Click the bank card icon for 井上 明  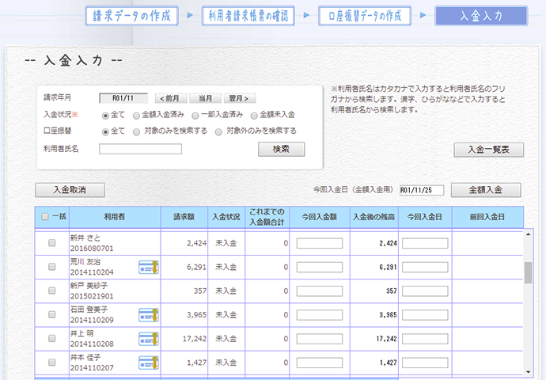149,338
